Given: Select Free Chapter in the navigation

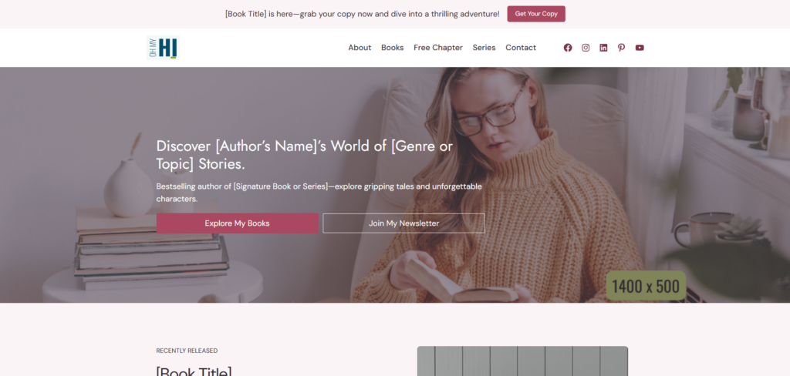Looking at the screenshot, I should point(438,48).
